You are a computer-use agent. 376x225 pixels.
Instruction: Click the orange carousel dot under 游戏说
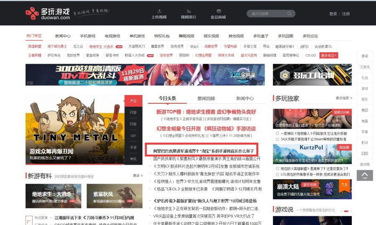[x=346, y=211]
